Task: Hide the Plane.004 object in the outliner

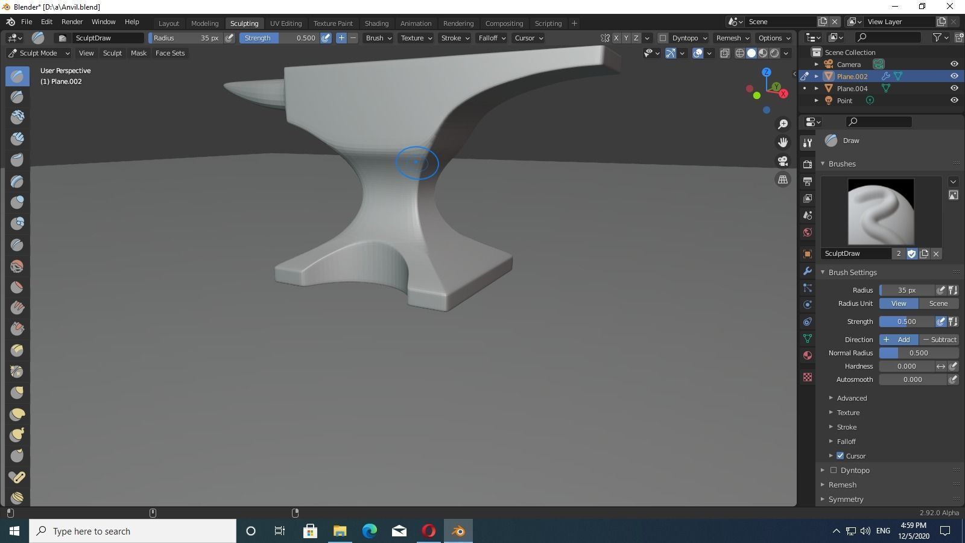Action: click(954, 88)
